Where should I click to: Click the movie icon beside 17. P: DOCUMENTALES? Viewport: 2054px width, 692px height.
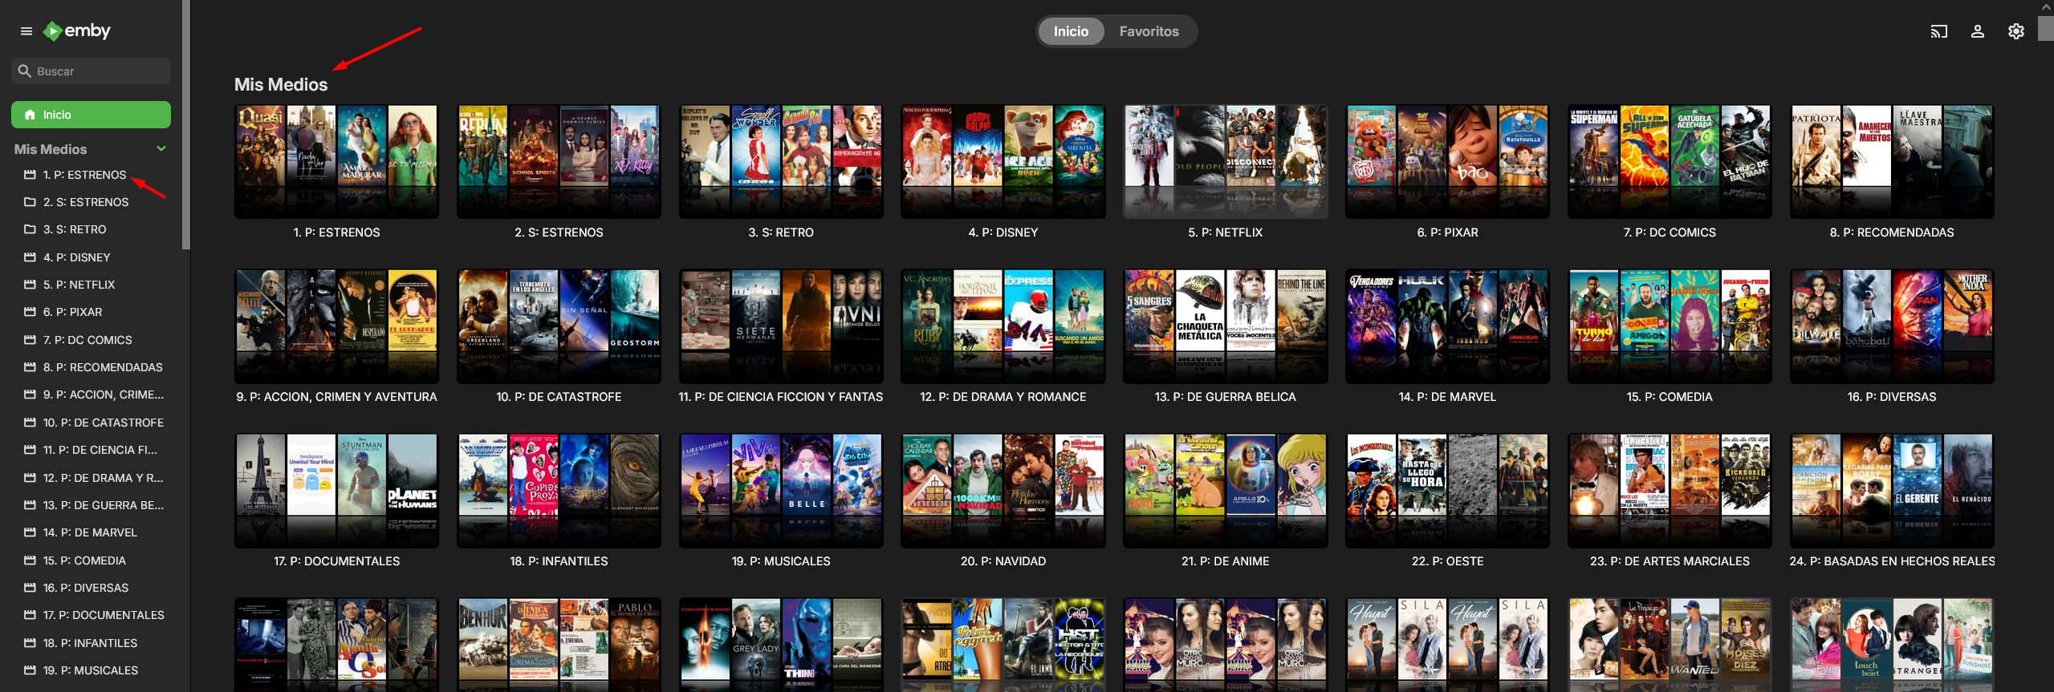click(x=30, y=615)
